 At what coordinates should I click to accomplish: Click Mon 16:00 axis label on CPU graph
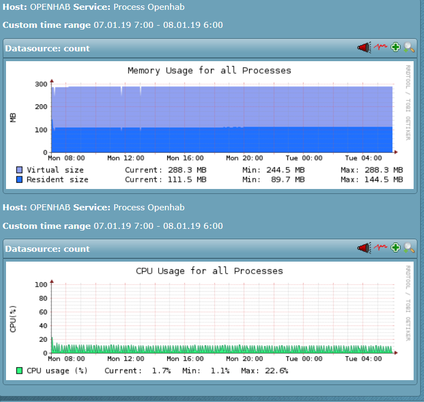(185, 358)
